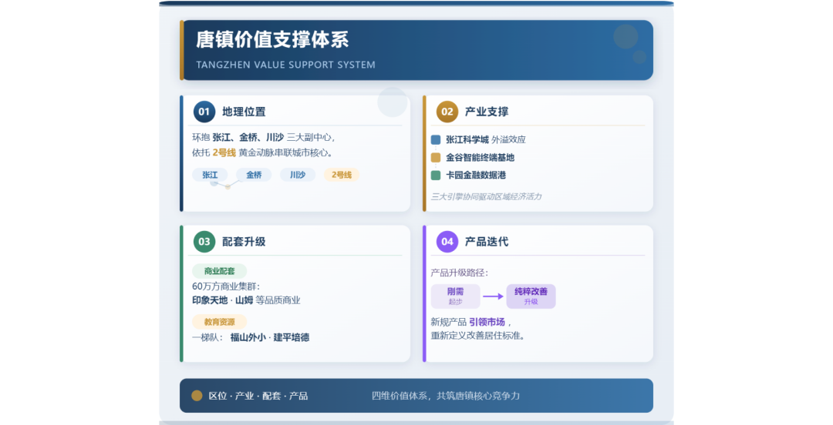Click the 纯粹改善 升级 box

coord(531,296)
